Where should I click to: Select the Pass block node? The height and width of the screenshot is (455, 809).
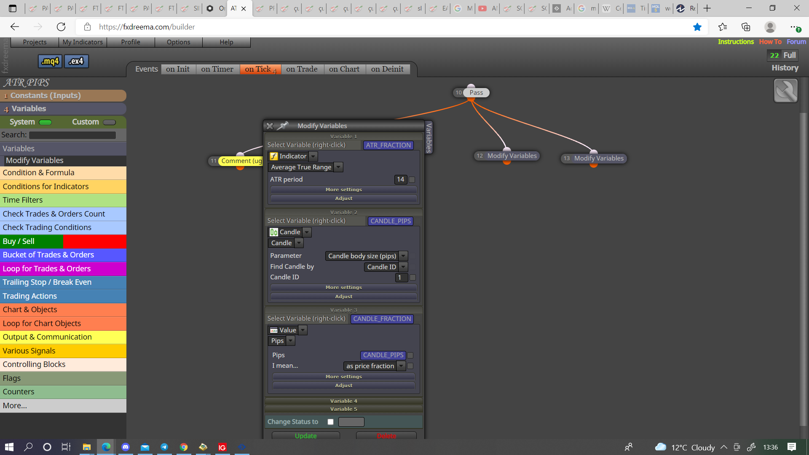tap(477, 93)
